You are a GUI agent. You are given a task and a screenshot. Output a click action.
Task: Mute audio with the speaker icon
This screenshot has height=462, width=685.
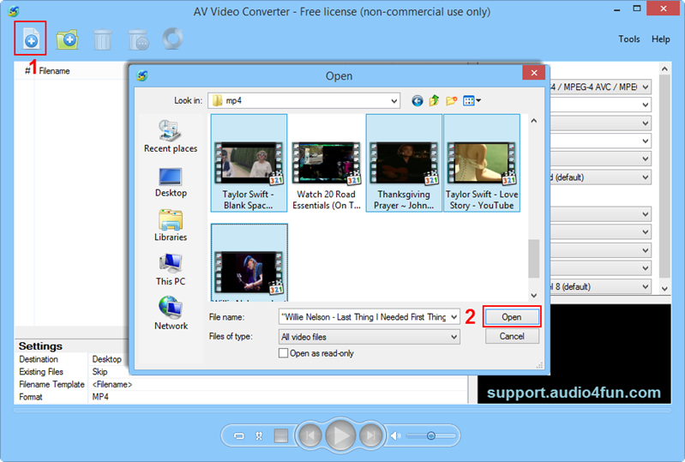[395, 435]
